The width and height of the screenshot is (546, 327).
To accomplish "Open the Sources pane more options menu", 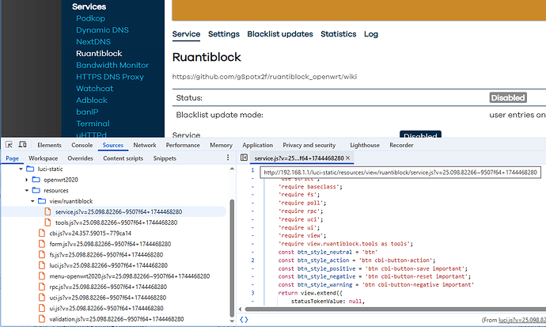I will pos(228,158).
